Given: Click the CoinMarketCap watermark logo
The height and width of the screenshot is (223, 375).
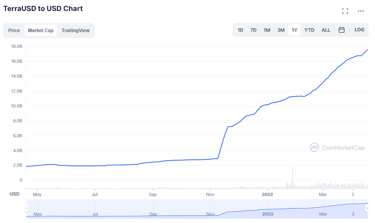Looking at the screenshot, I should (337, 147).
